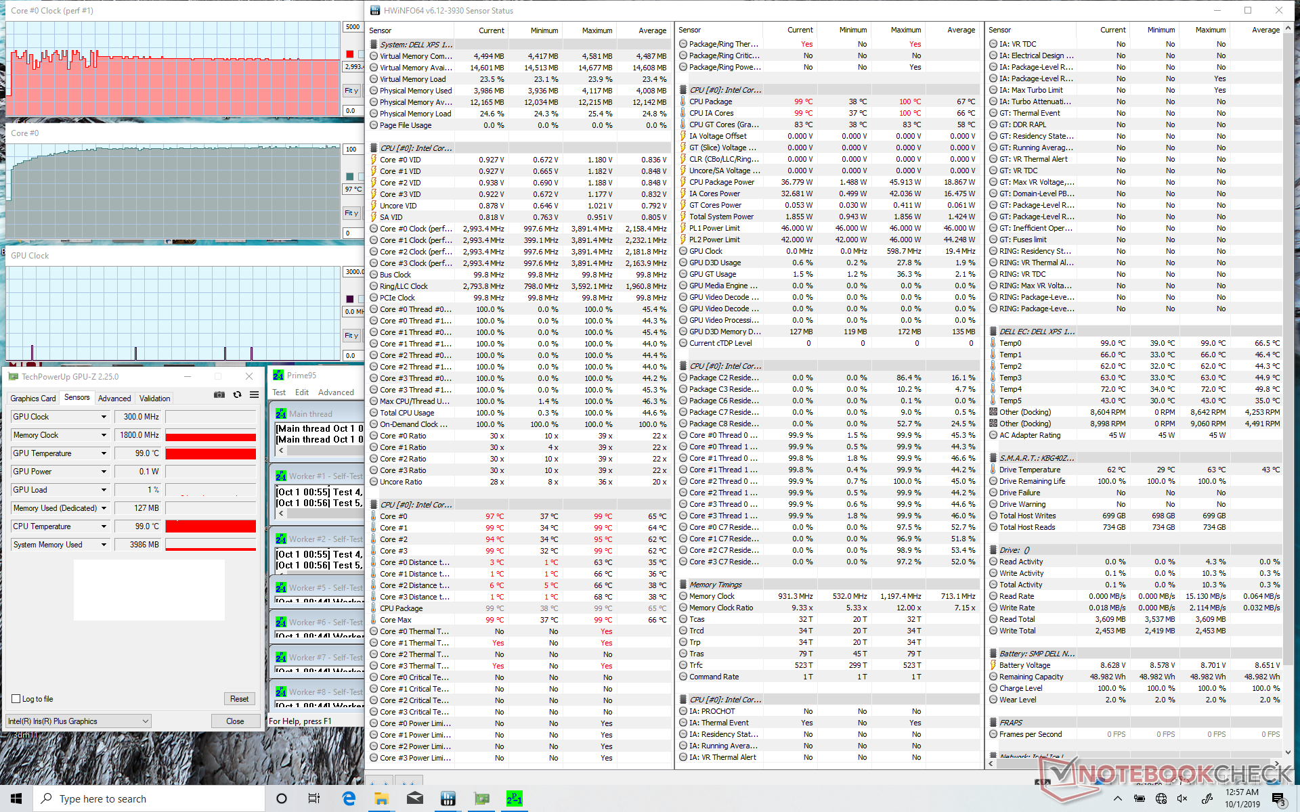This screenshot has height=812, width=1300.
Task: Enable the Log to file checkbox
Action: click(x=16, y=699)
